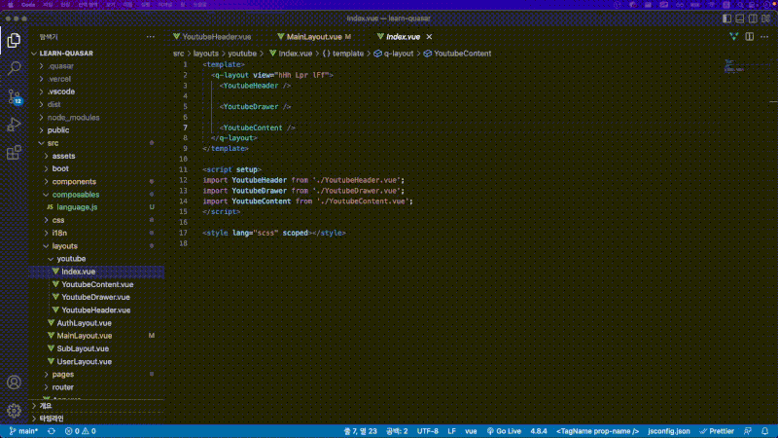The width and height of the screenshot is (778, 438).
Task: Open the Explorer view icon
Action: pos(14,40)
